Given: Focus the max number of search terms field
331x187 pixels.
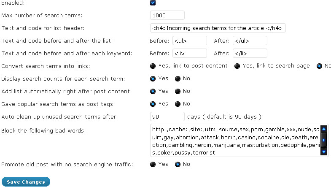Looking at the screenshot, I should coord(167,16).
